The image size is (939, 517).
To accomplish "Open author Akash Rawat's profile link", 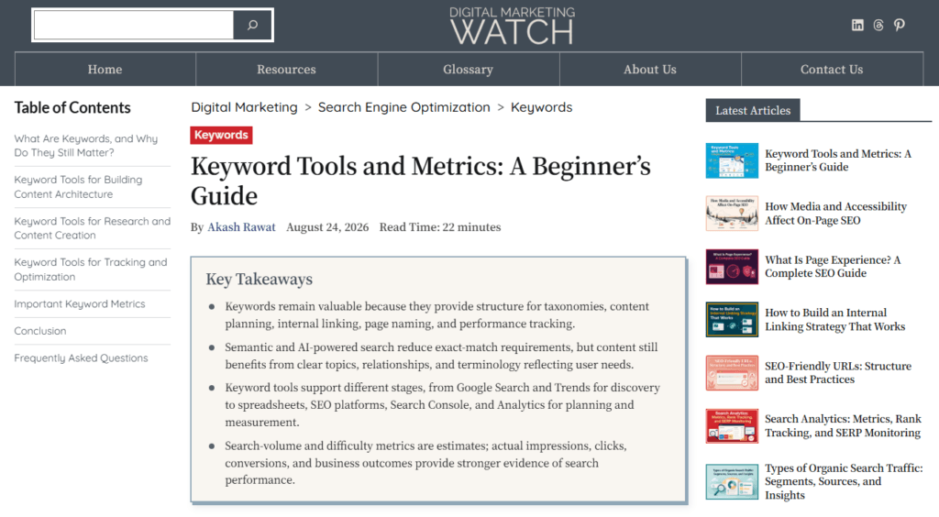I will (241, 227).
